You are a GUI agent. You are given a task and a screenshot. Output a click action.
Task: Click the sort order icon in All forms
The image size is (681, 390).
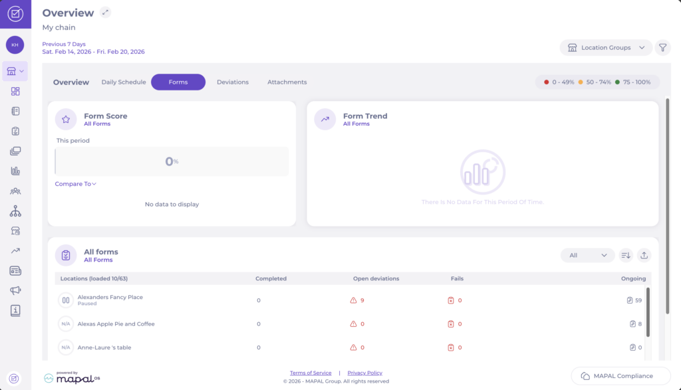pyautogui.click(x=625, y=255)
